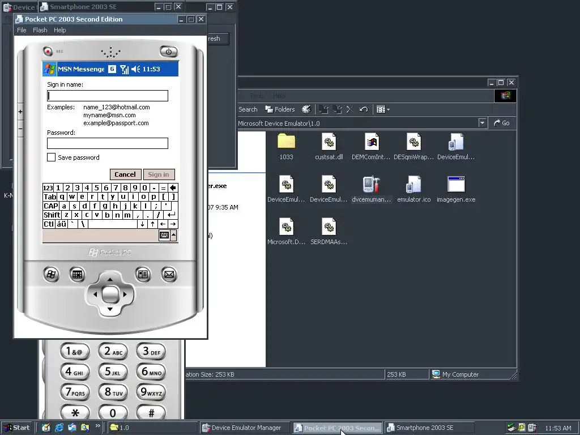Click the D-pad down arrow
Screen dimensions: 580x435
tap(110, 309)
